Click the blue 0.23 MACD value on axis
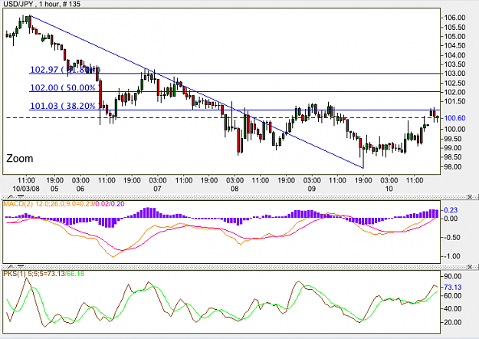The image size is (479, 339). tap(451, 210)
